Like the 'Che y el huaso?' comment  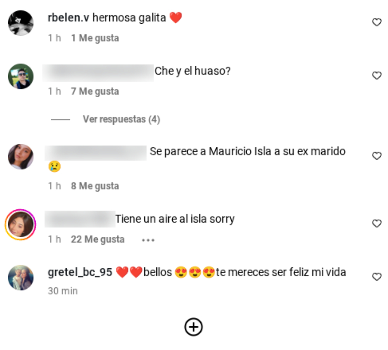(377, 76)
